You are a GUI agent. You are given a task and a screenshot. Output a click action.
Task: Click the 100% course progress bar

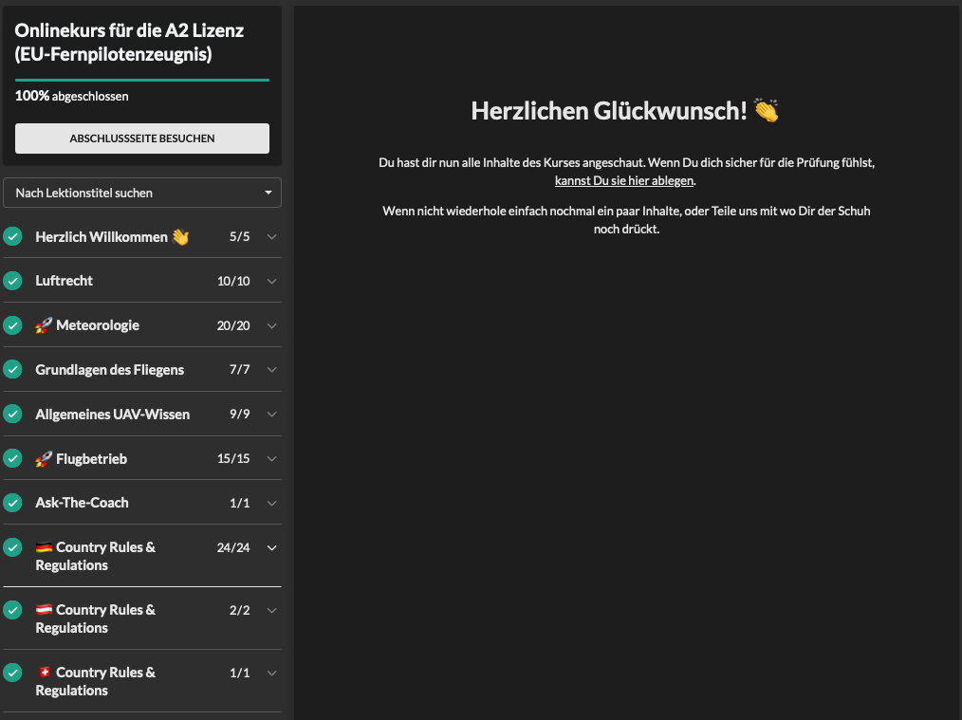[x=142, y=81]
